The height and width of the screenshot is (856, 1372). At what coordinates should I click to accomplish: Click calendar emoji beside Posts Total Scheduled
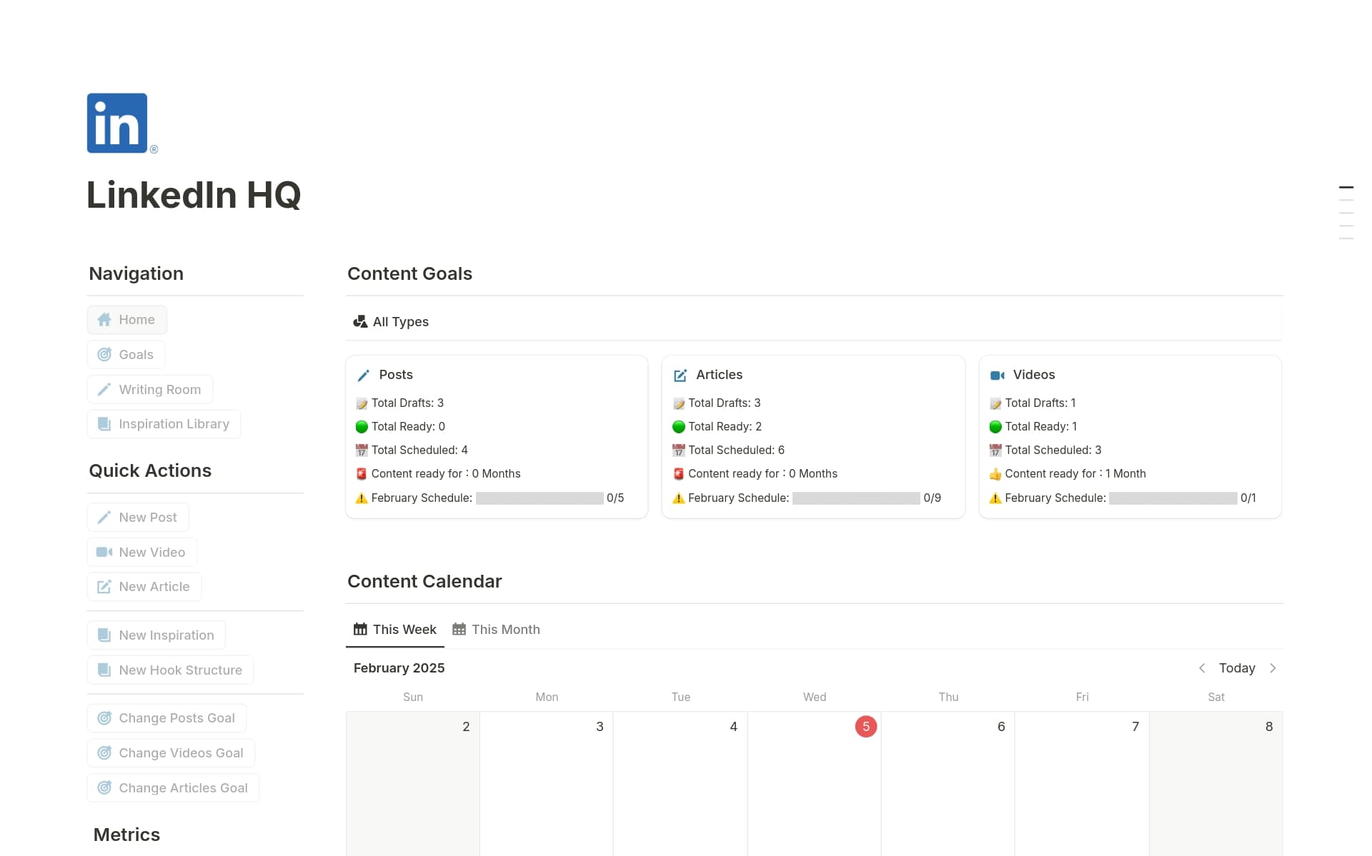tap(362, 450)
